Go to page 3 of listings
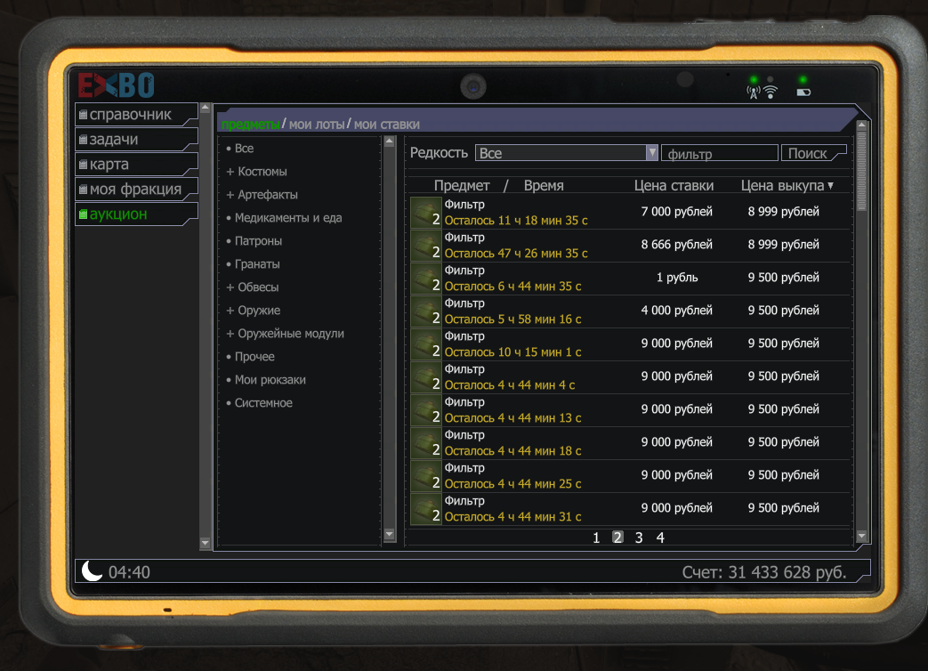The image size is (928, 671). (x=639, y=538)
